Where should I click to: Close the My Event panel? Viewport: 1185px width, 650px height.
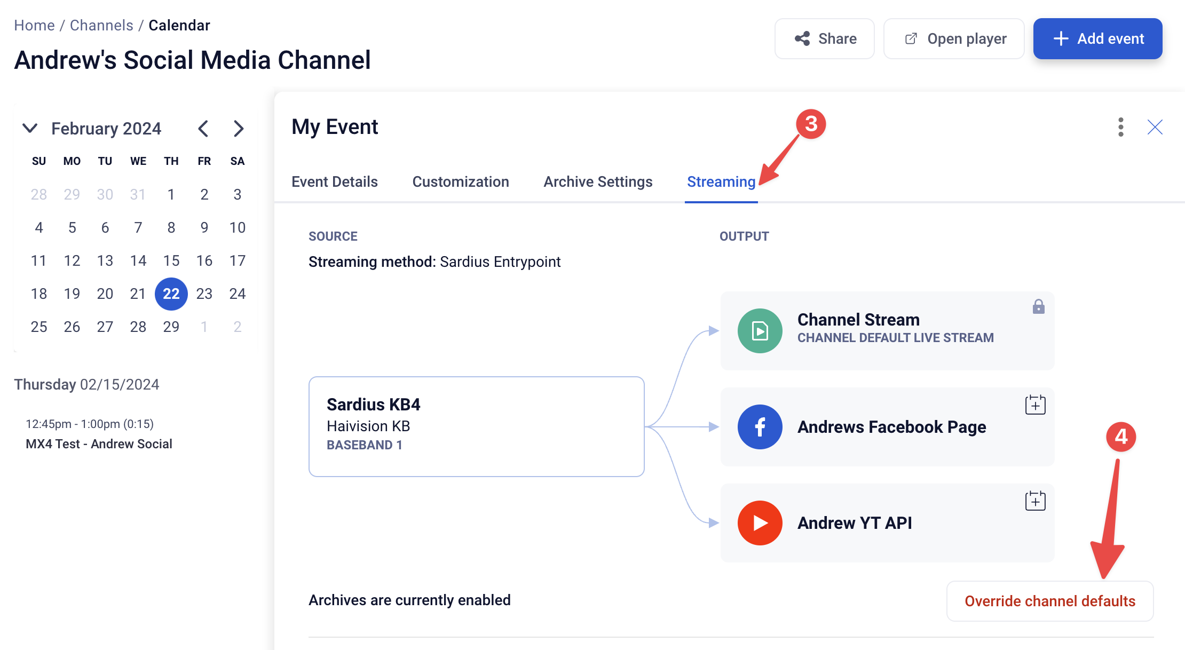pyautogui.click(x=1155, y=127)
